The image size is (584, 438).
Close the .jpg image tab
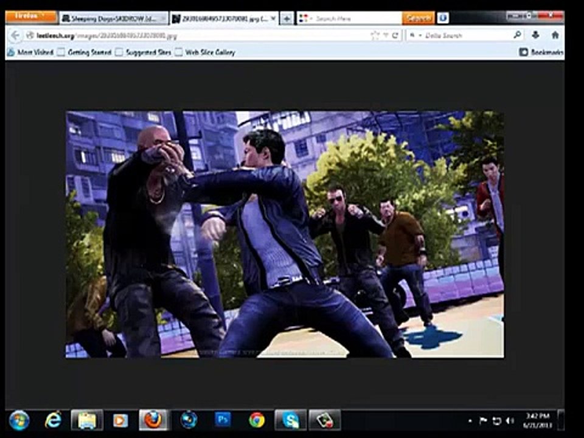click(x=273, y=18)
